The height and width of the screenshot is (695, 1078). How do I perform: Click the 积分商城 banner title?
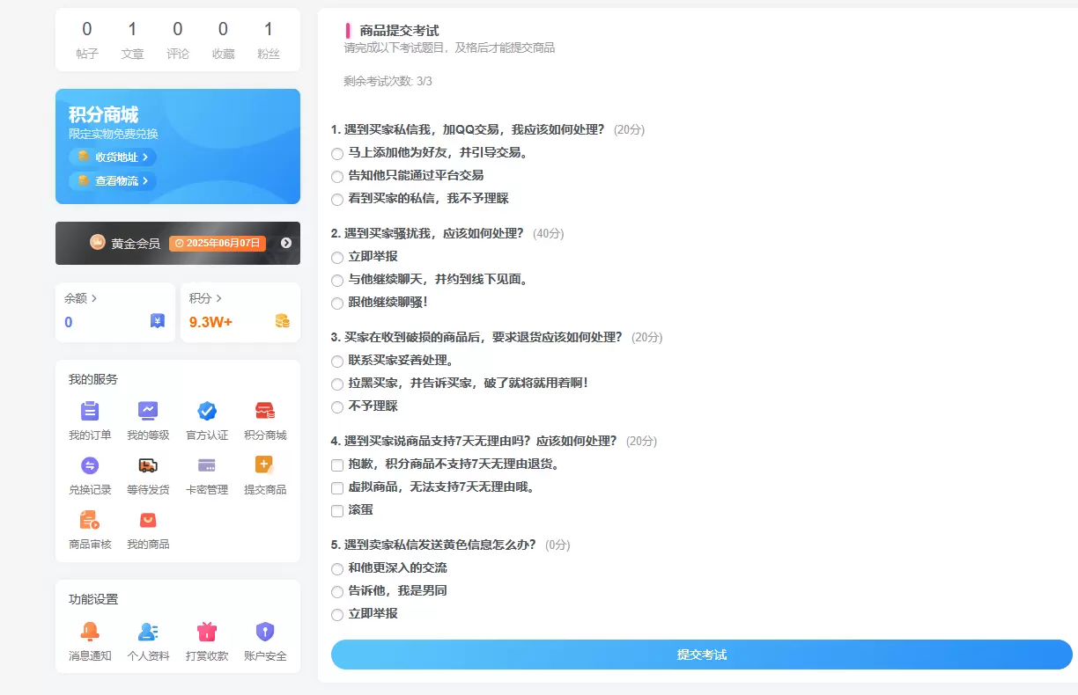click(103, 114)
